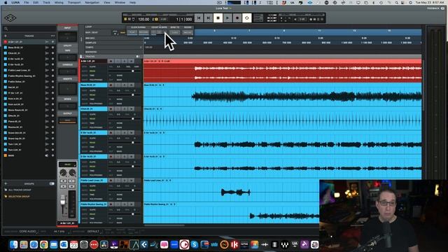
Task: Toggle the Loop button in the transport
Action: click(x=247, y=18)
